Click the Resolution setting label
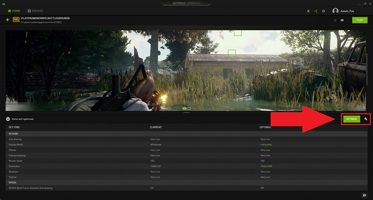373x200 pixels. click(x=14, y=167)
